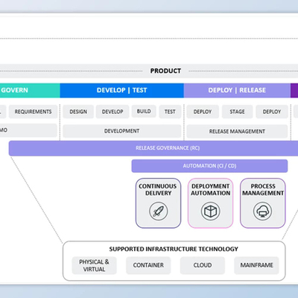
Task: Click the RELEASE GOVERNANCE (RC) bar
Action: tap(153, 148)
